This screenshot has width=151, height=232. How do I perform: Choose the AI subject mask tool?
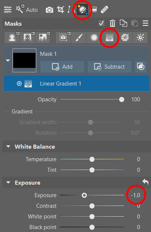(12, 37)
